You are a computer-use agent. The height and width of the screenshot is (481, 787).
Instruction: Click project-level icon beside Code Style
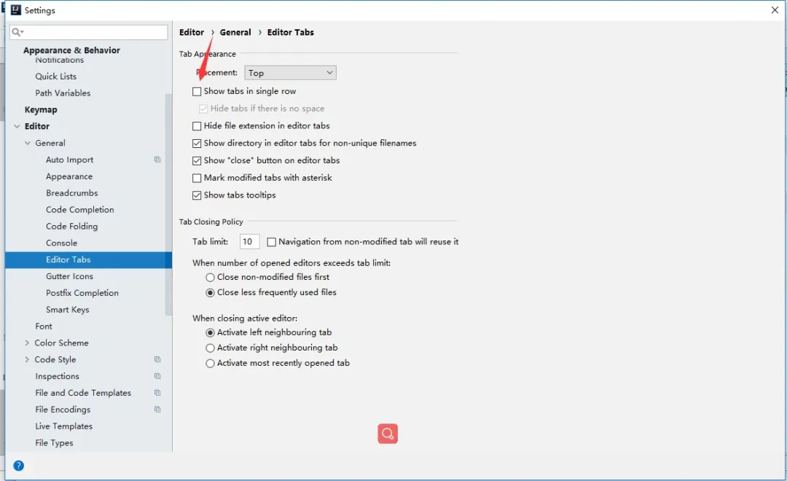(x=157, y=359)
